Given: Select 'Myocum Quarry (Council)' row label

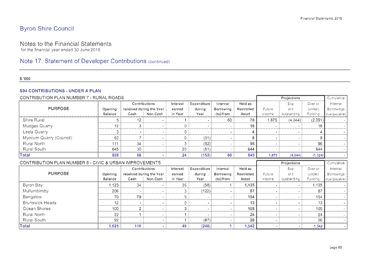Looking at the screenshot, I should (x=48, y=138).
